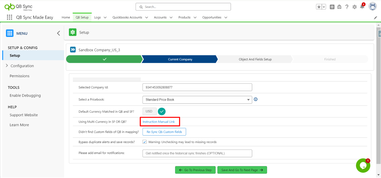
Task: Click the SETUP & CONFIG heading
Action: point(23,48)
